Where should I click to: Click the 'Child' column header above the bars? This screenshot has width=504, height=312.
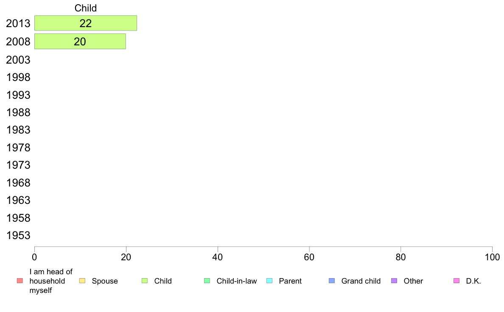pos(86,8)
